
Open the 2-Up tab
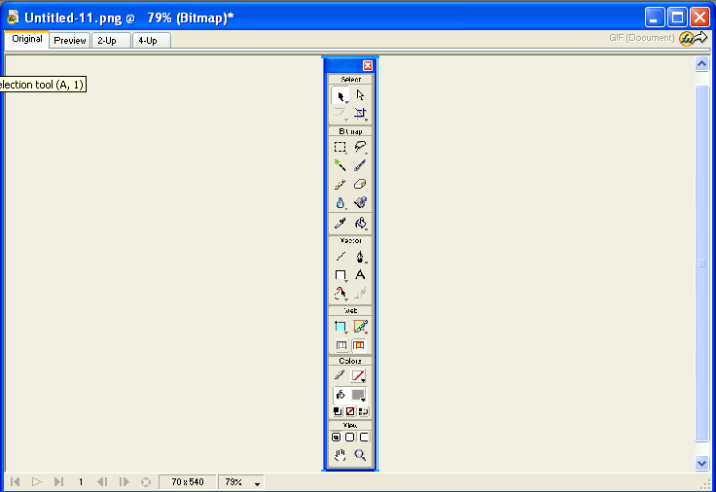(x=110, y=40)
